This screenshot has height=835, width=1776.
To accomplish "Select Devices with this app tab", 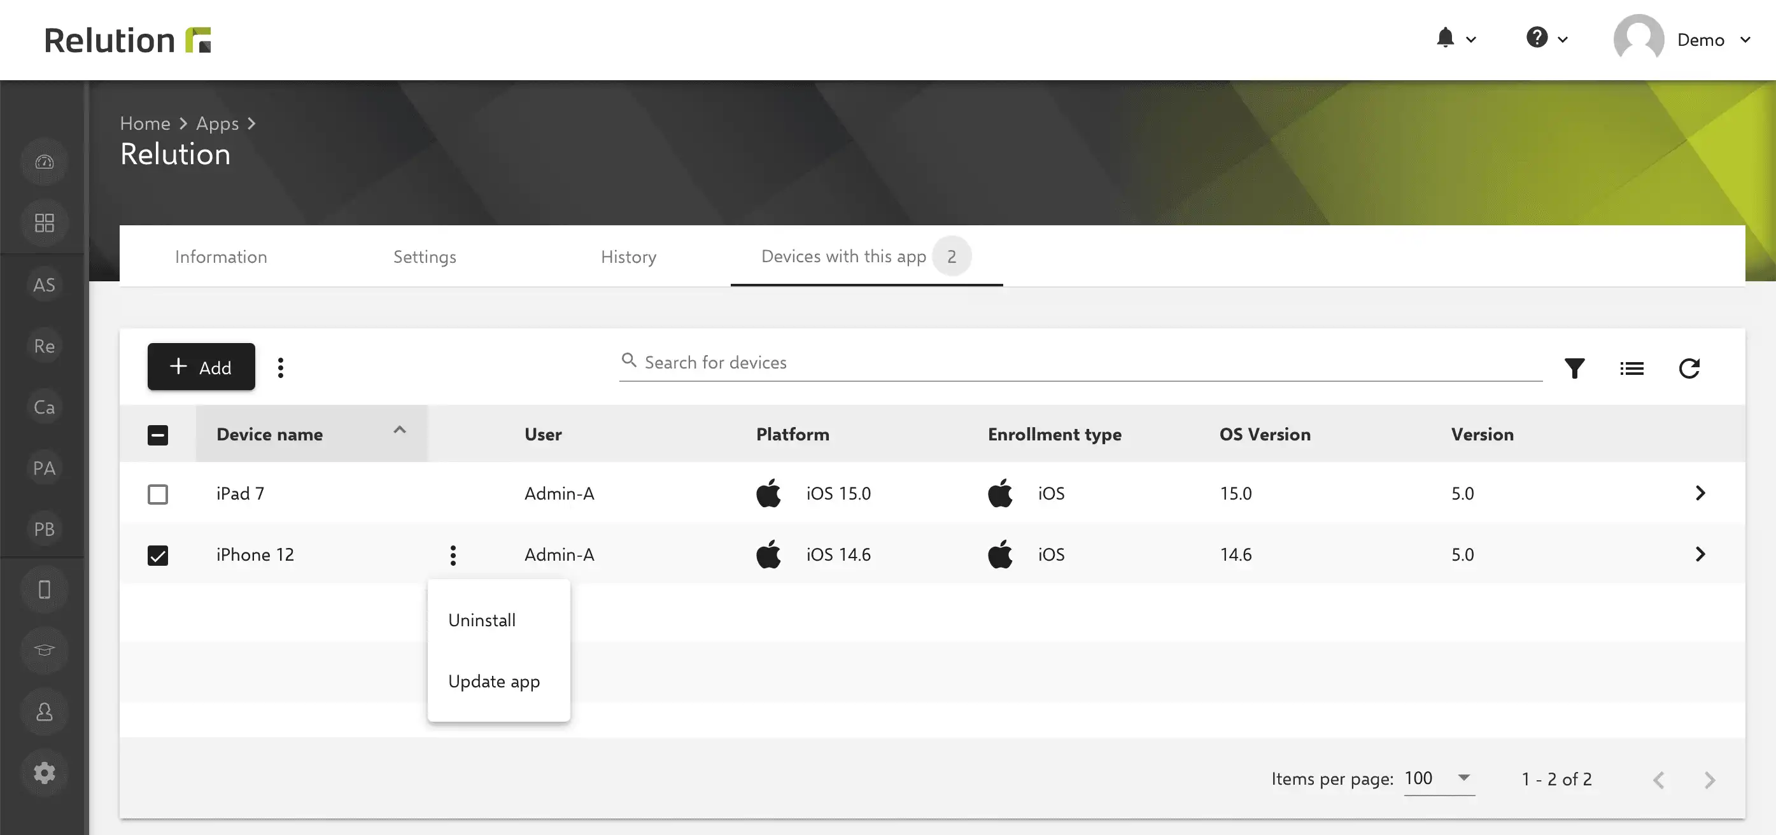I will [x=866, y=256].
